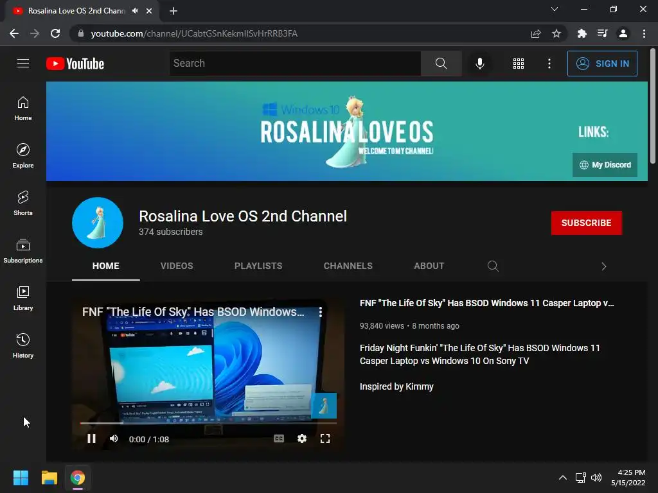Open the Windows Start menu
The height and width of the screenshot is (493, 658).
click(21, 478)
